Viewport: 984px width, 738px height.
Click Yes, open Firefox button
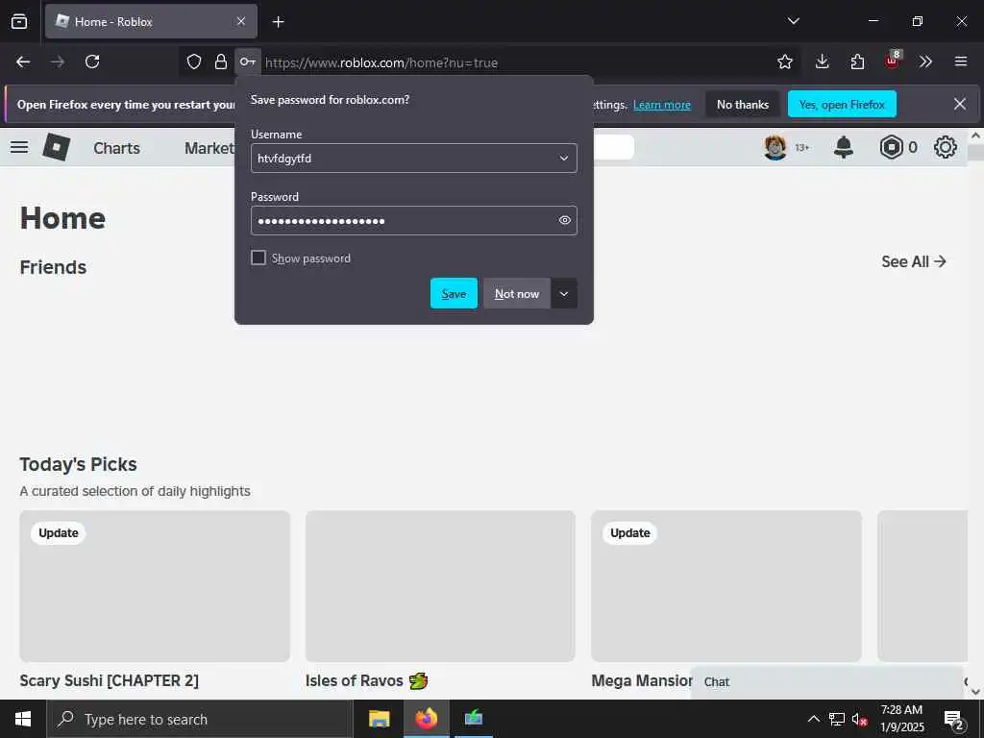[x=842, y=104]
